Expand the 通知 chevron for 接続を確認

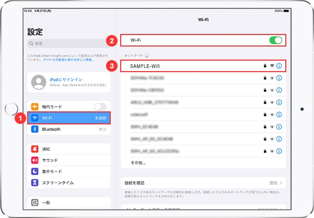coord(281,183)
